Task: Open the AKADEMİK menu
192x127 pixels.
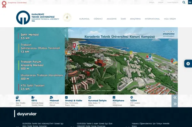Action: (x=112, y=19)
